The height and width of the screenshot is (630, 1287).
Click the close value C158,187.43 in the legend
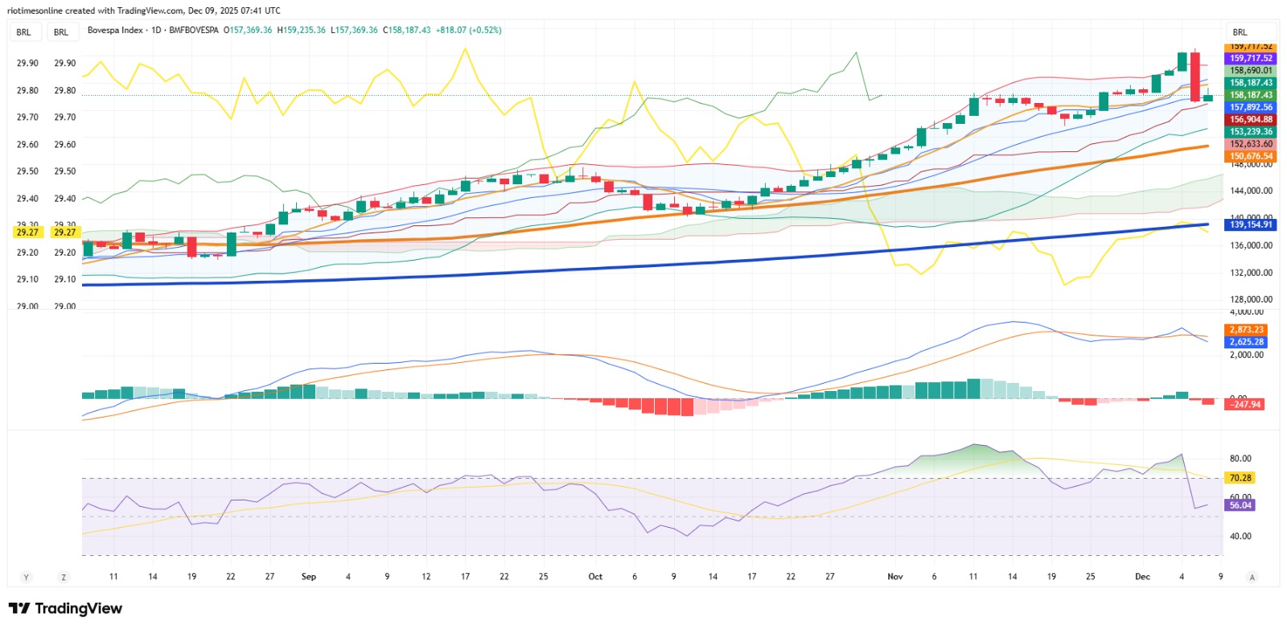pyautogui.click(x=406, y=30)
